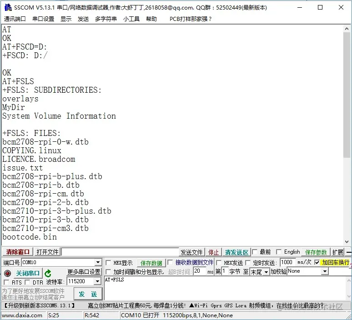Screen dimensions: 352x320
Task: Click the AT+FSLS send text area
Action: (225, 288)
